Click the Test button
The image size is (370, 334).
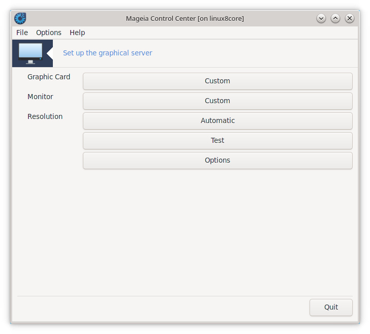point(218,141)
